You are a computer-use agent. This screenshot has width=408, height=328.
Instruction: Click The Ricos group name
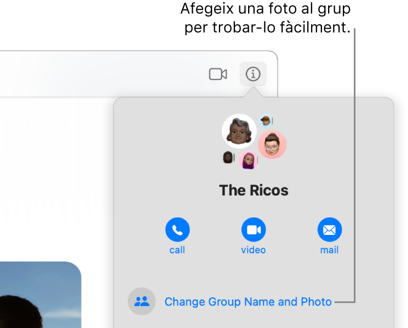coord(254,191)
